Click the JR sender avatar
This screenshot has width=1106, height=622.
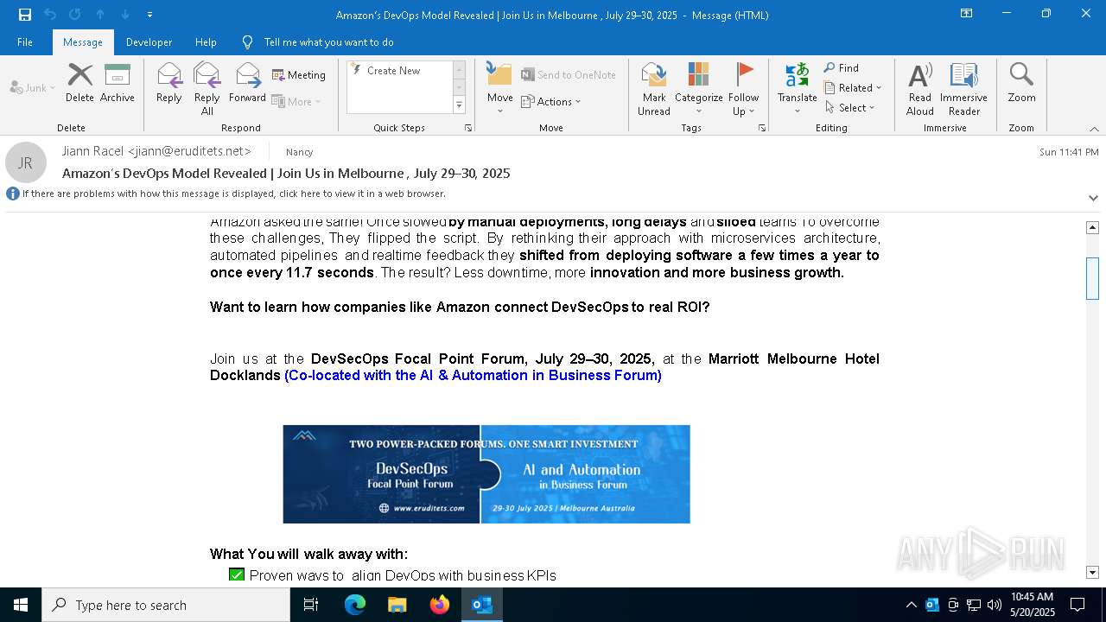(26, 162)
